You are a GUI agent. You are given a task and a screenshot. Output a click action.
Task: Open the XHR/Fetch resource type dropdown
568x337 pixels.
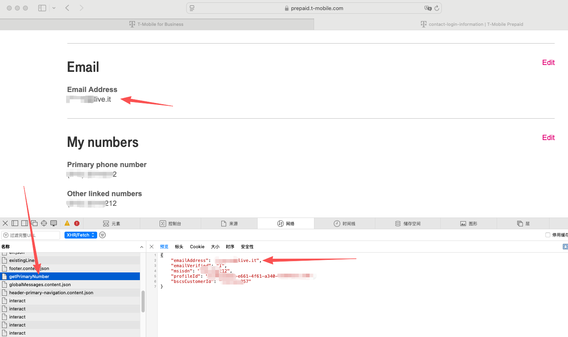pyautogui.click(x=81, y=235)
